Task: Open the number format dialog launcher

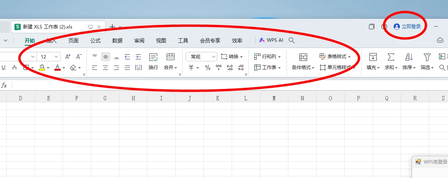Action: click(x=246, y=75)
